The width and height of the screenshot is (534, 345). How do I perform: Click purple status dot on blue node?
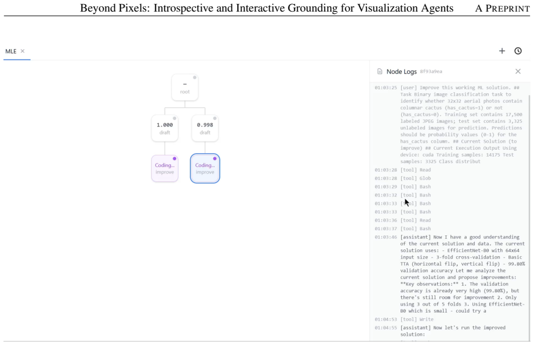point(215,159)
